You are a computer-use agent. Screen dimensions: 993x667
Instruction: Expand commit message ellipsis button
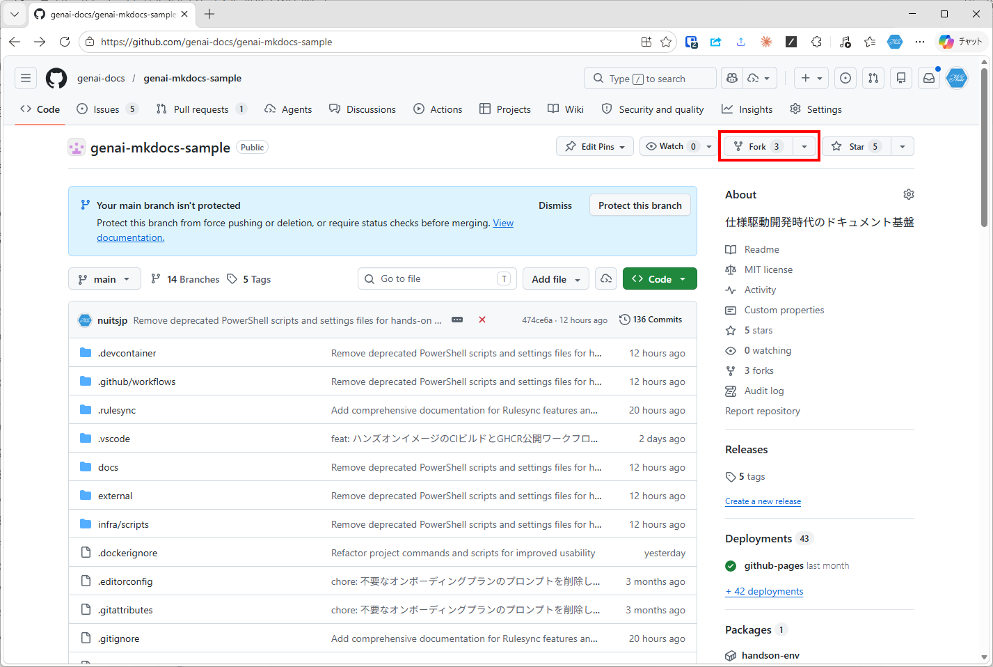coord(457,320)
